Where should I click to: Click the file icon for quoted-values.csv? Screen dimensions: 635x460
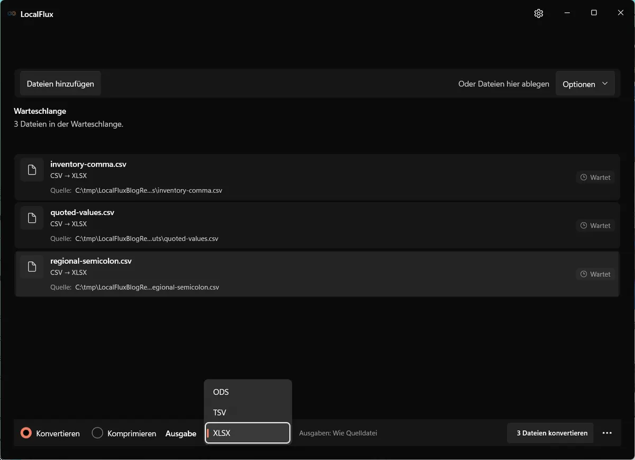coord(32,218)
